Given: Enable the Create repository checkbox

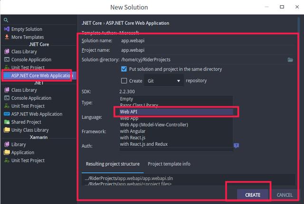Looking at the screenshot, I should [124, 81].
